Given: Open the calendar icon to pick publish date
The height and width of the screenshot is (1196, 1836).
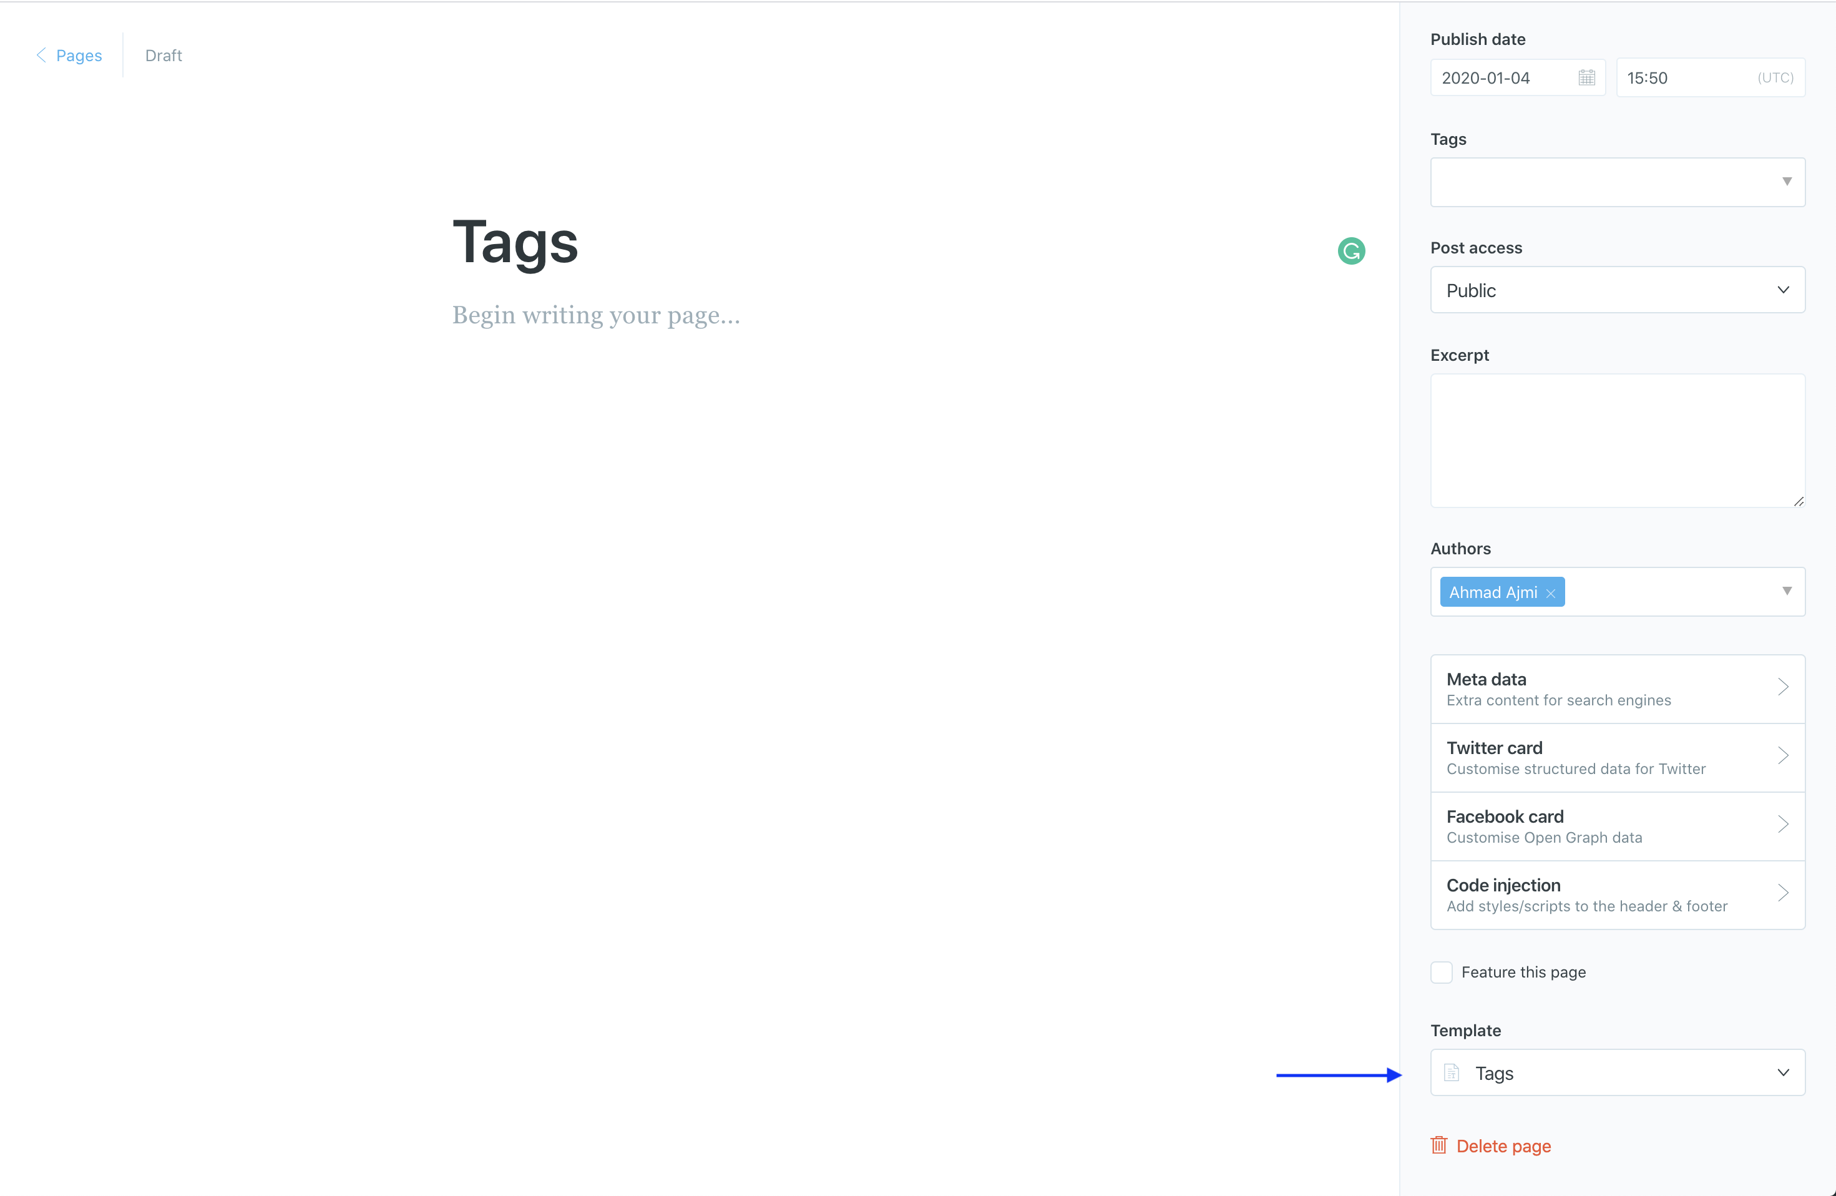Looking at the screenshot, I should (x=1586, y=77).
